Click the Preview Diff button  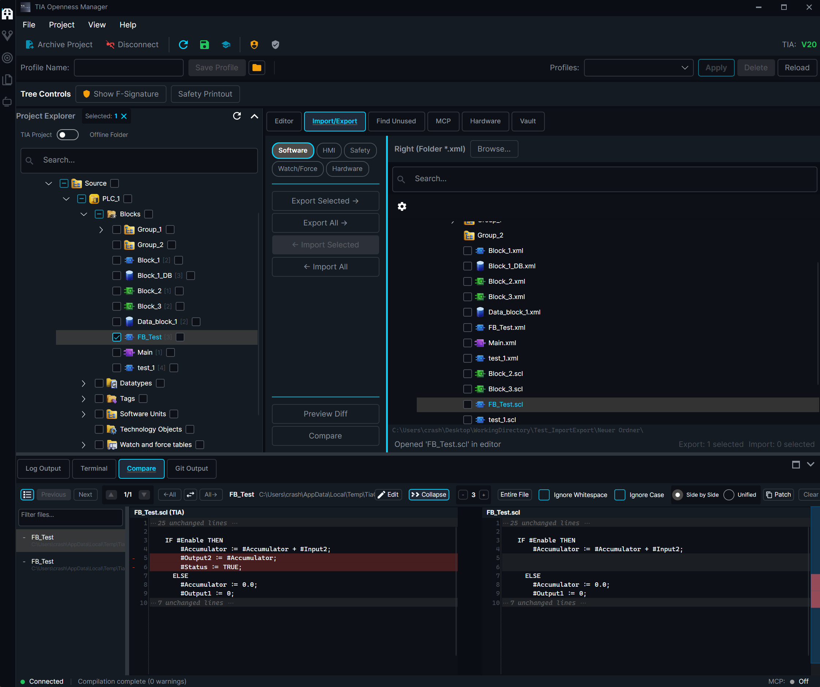click(x=325, y=414)
